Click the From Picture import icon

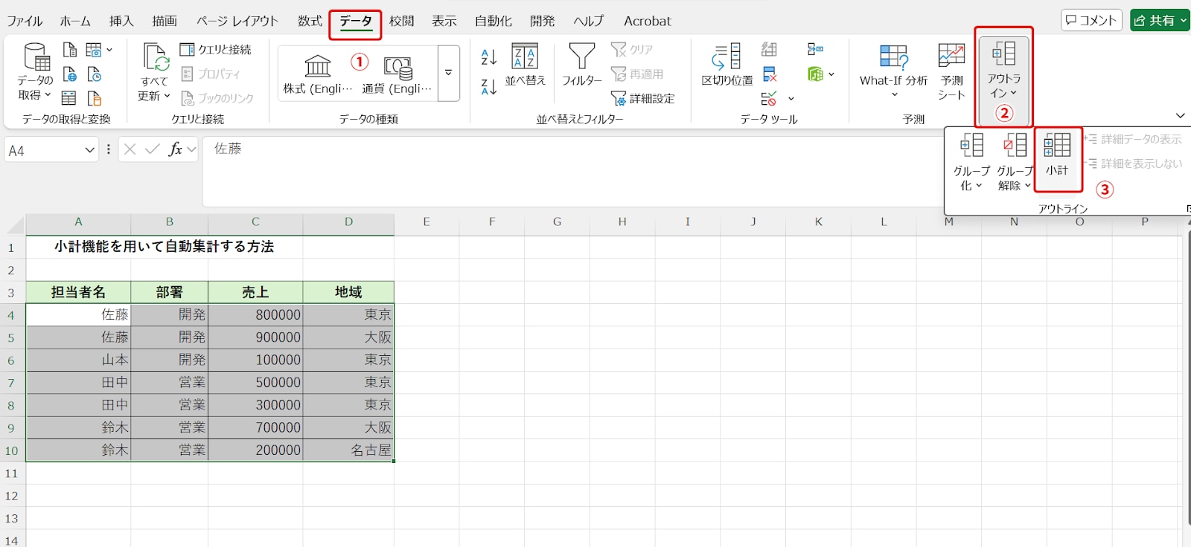93,50
